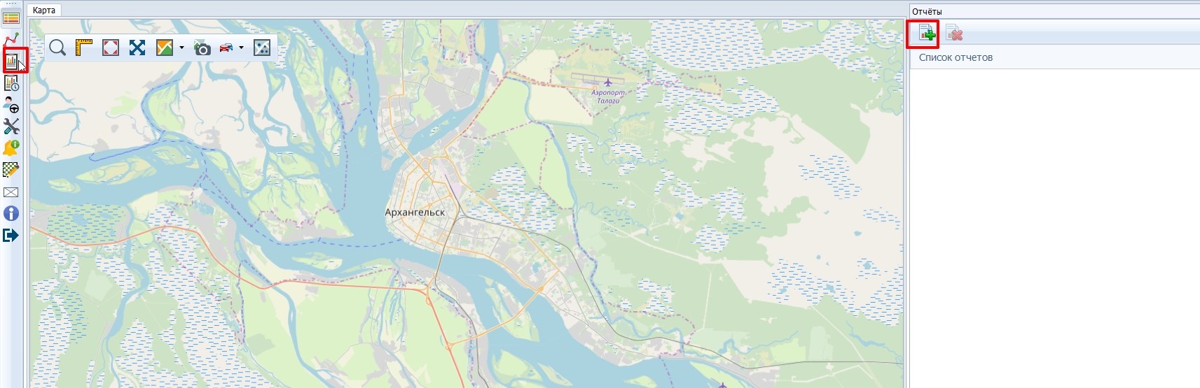Select the magnifier search tool on map
This screenshot has height=388, width=1200.
point(57,48)
